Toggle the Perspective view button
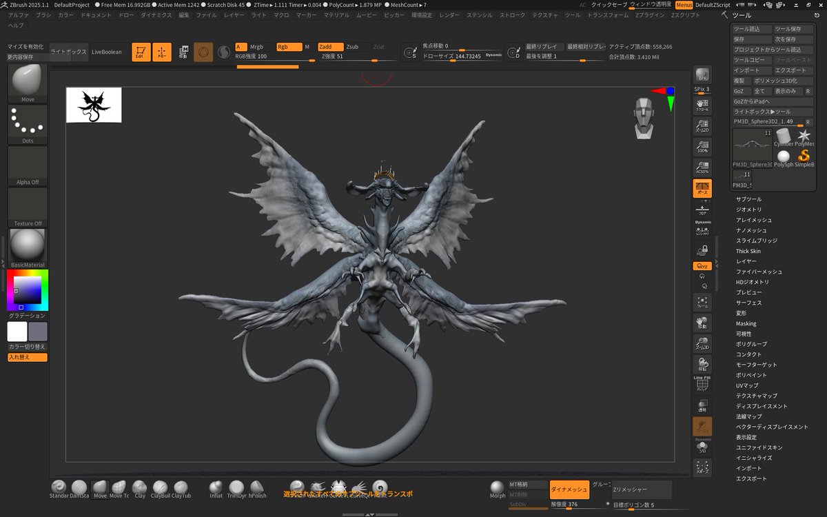This screenshot has width=827, height=517. [702, 188]
